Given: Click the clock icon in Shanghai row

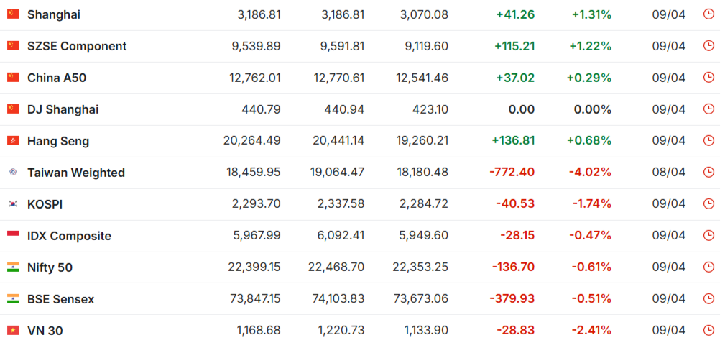Looking at the screenshot, I should point(708,14).
